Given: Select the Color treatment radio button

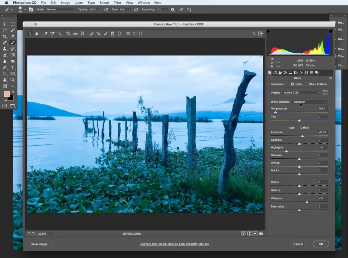Looking at the screenshot, I should [293, 84].
